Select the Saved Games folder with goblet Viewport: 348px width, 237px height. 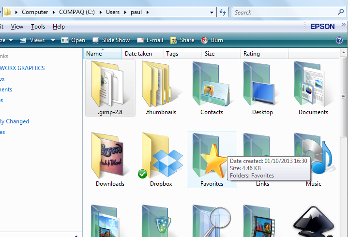point(156,221)
